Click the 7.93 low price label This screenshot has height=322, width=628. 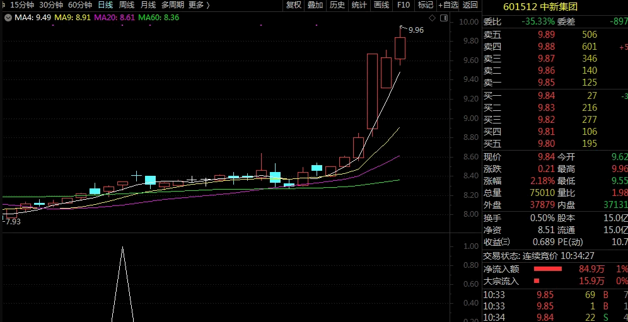click(x=12, y=221)
